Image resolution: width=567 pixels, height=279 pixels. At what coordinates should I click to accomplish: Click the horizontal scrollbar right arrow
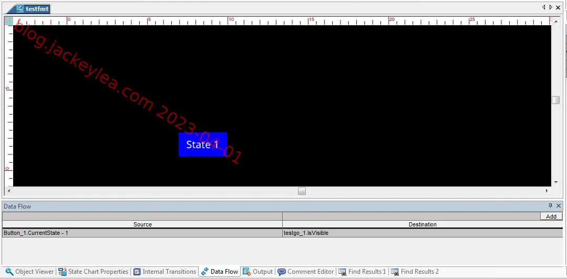coord(547,191)
